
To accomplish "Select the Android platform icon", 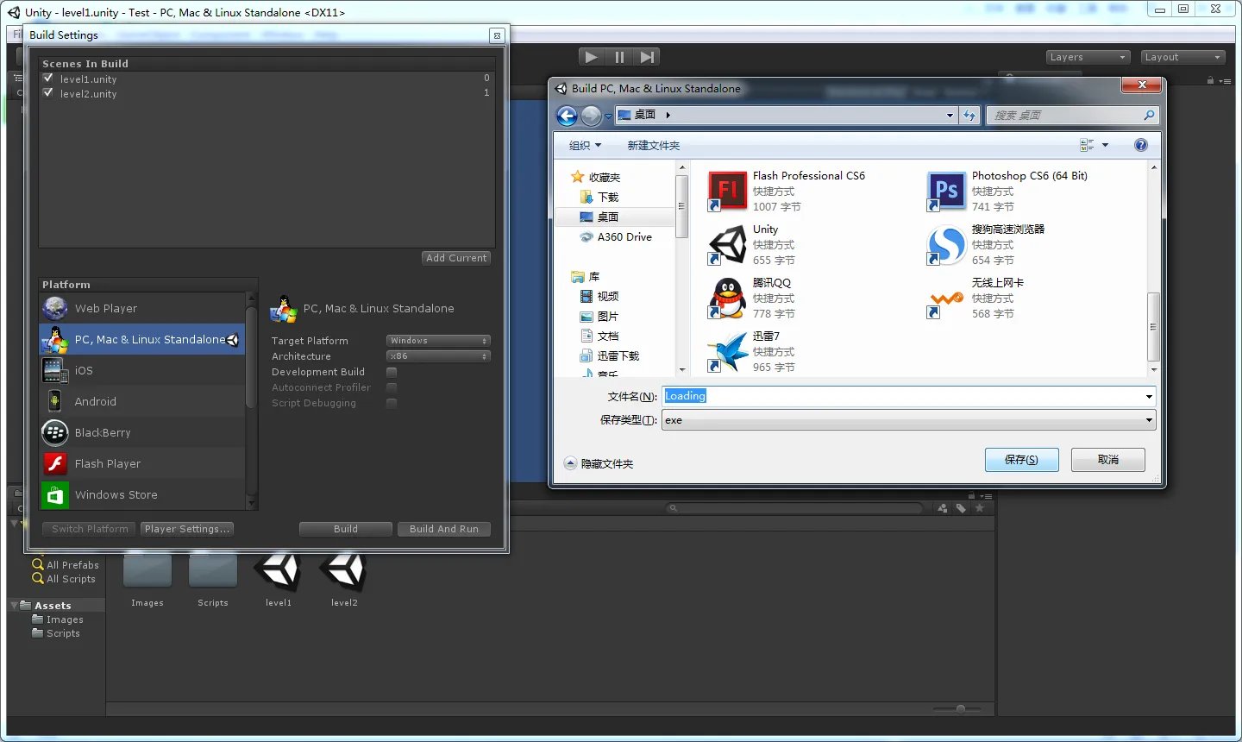I will (x=55, y=401).
